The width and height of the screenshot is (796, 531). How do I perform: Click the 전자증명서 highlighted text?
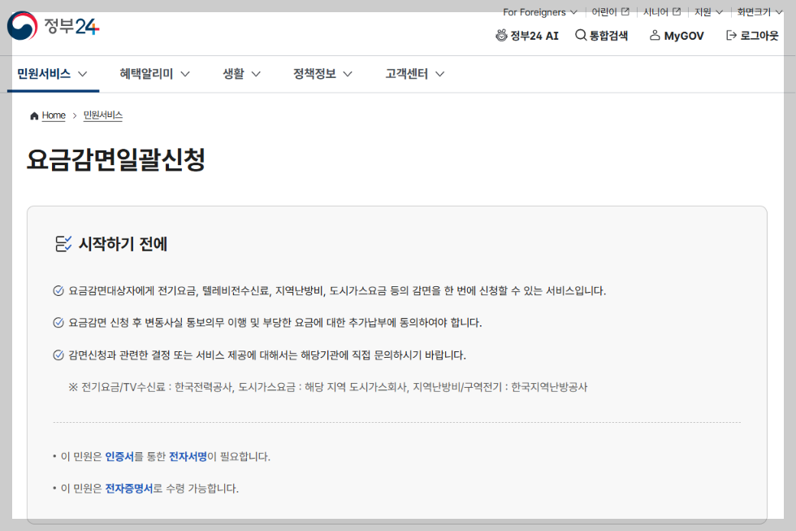pos(129,489)
